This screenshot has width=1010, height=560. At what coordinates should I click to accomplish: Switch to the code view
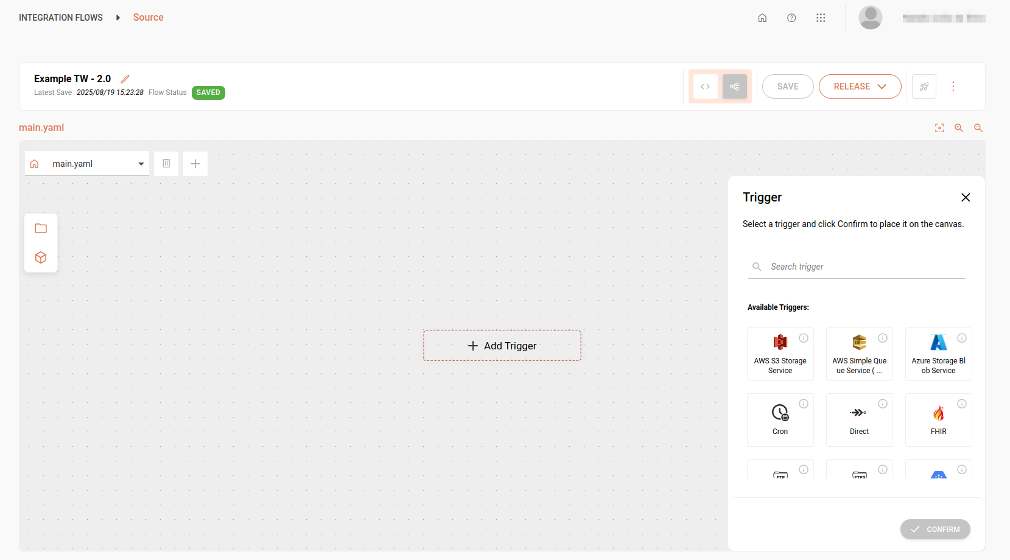click(705, 86)
